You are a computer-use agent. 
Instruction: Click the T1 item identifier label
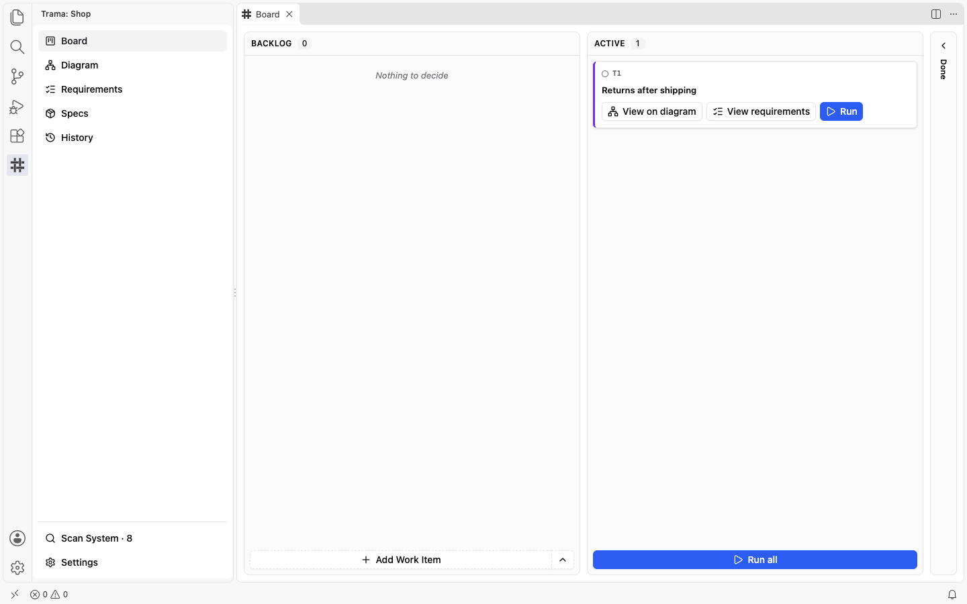pyautogui.click(x=616, y=74)
